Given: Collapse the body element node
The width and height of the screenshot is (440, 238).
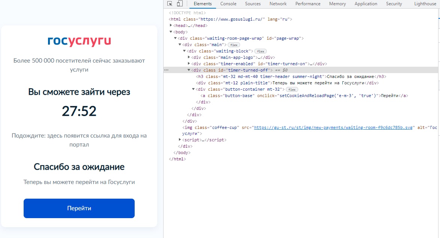Looking at the screenshot, I should coord(171,32).
